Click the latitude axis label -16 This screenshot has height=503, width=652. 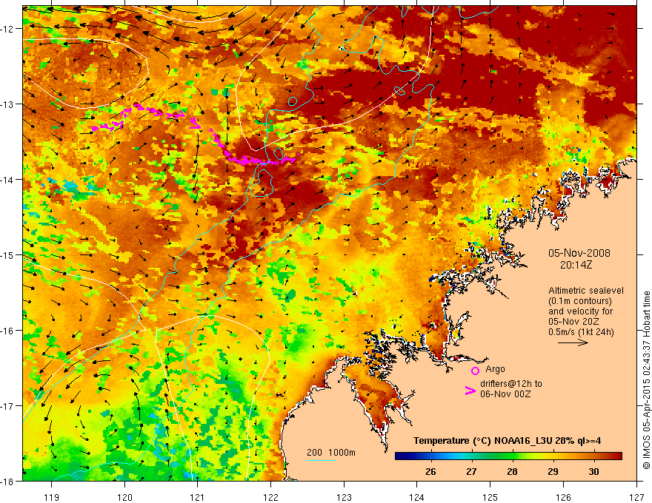(7, 331)
